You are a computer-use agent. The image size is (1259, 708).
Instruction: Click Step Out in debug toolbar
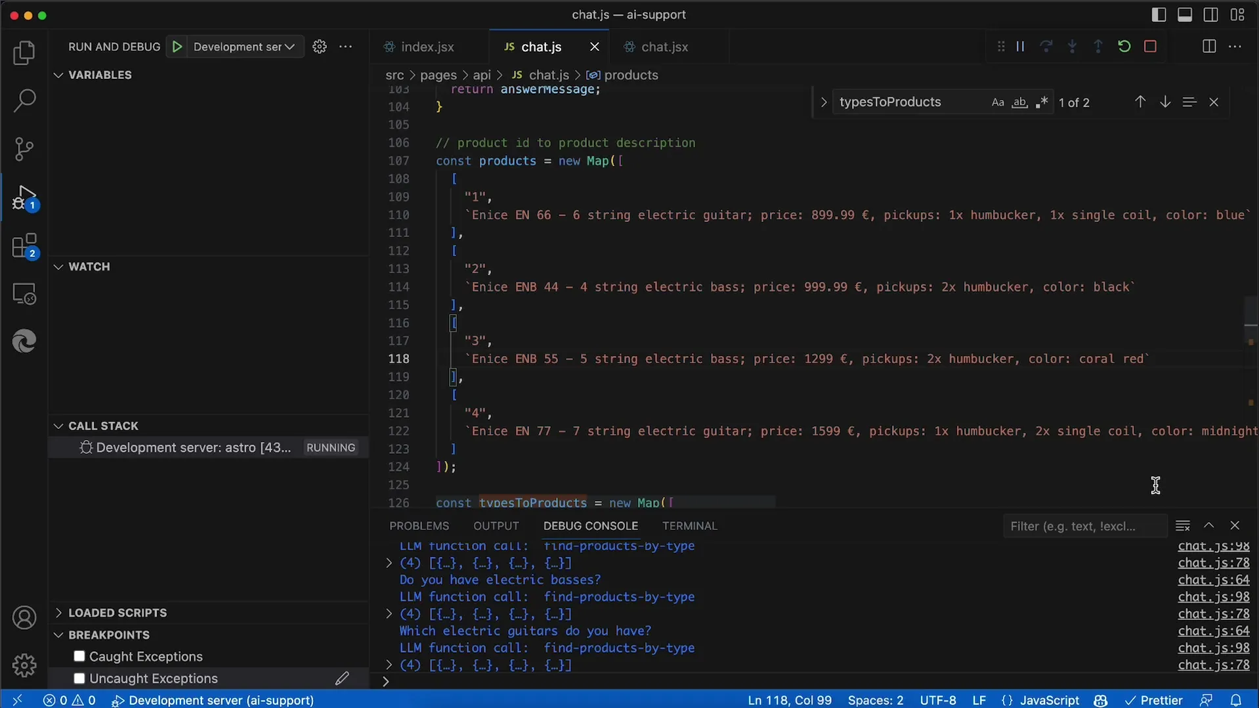coord(1098,47)
